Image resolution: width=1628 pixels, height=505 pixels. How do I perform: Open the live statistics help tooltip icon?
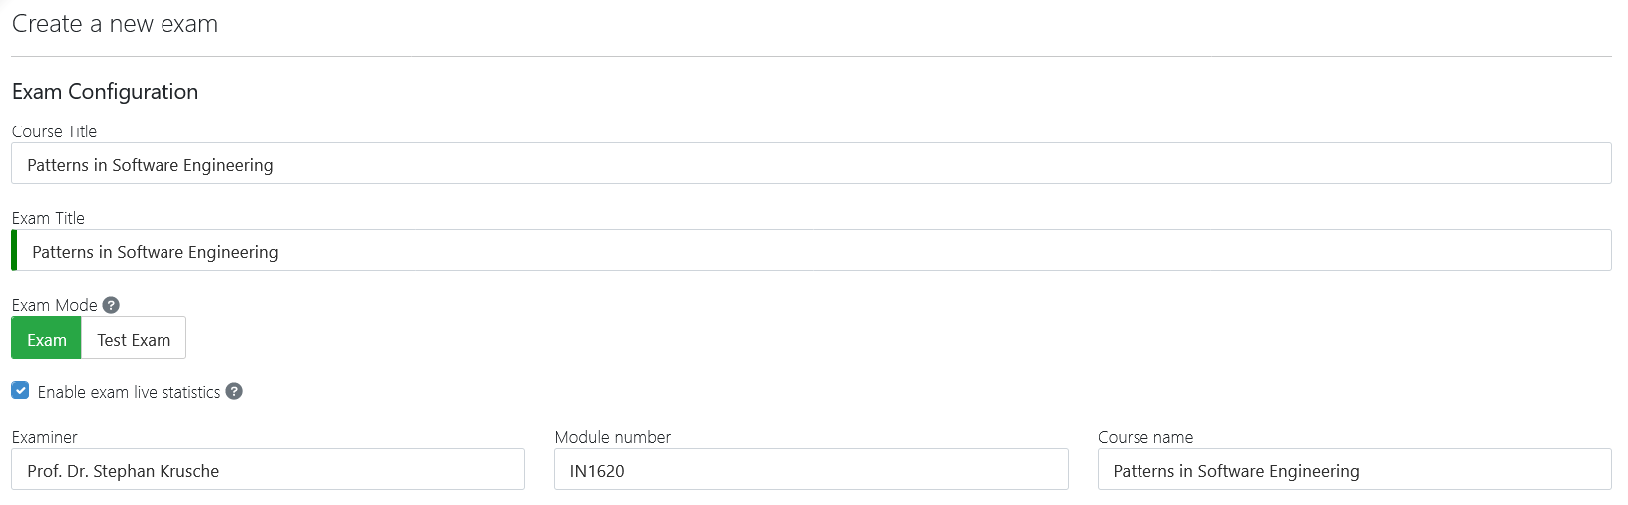point(234,392)
